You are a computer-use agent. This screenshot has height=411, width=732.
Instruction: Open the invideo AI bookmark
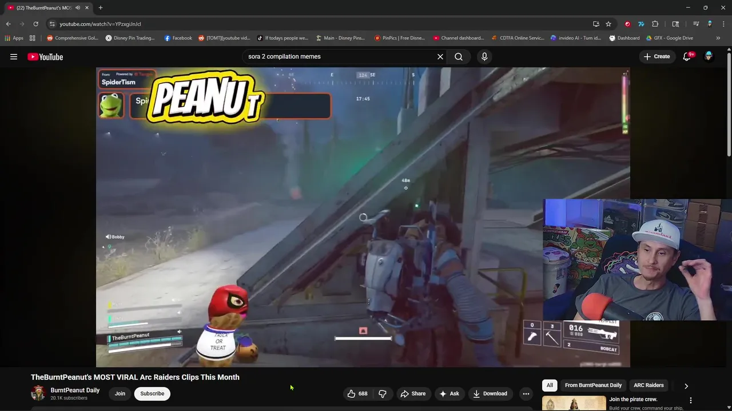click(x=575, y=38)
